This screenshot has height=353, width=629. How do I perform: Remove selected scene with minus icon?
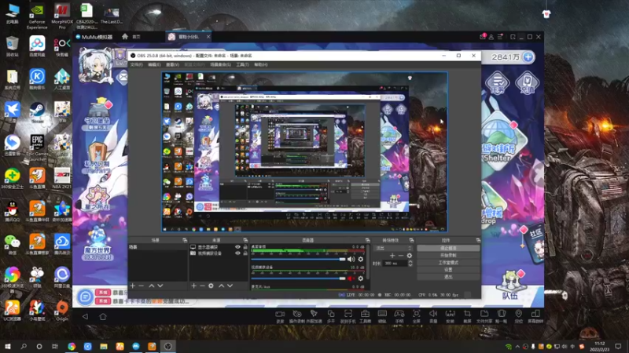pos(142,286)
